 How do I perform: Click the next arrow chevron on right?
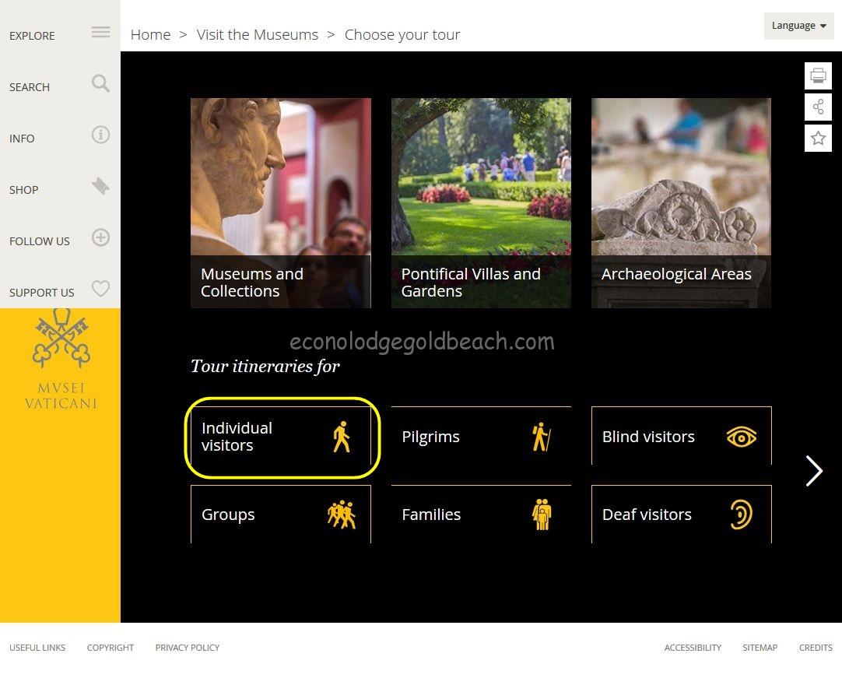pos(814,471)
